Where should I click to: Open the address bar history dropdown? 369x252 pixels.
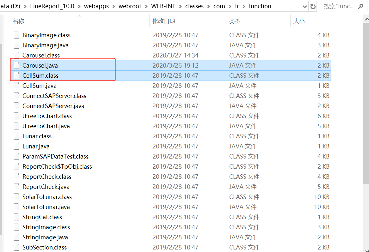tap(304, 7)
